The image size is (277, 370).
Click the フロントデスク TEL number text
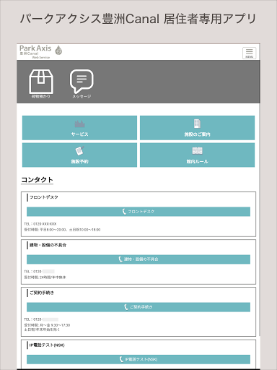tap(40, 224)
